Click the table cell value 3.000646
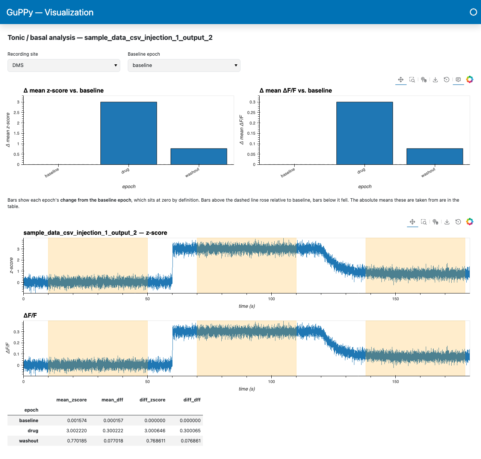 pyautogui.click(x=155, y=431)
